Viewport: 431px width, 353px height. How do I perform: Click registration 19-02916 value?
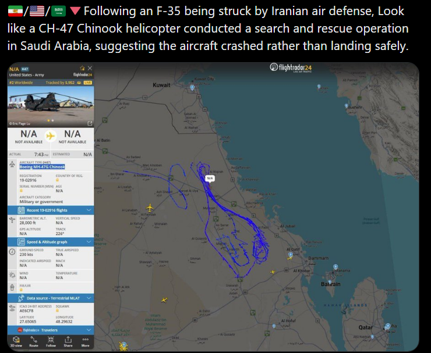(28, 180)
